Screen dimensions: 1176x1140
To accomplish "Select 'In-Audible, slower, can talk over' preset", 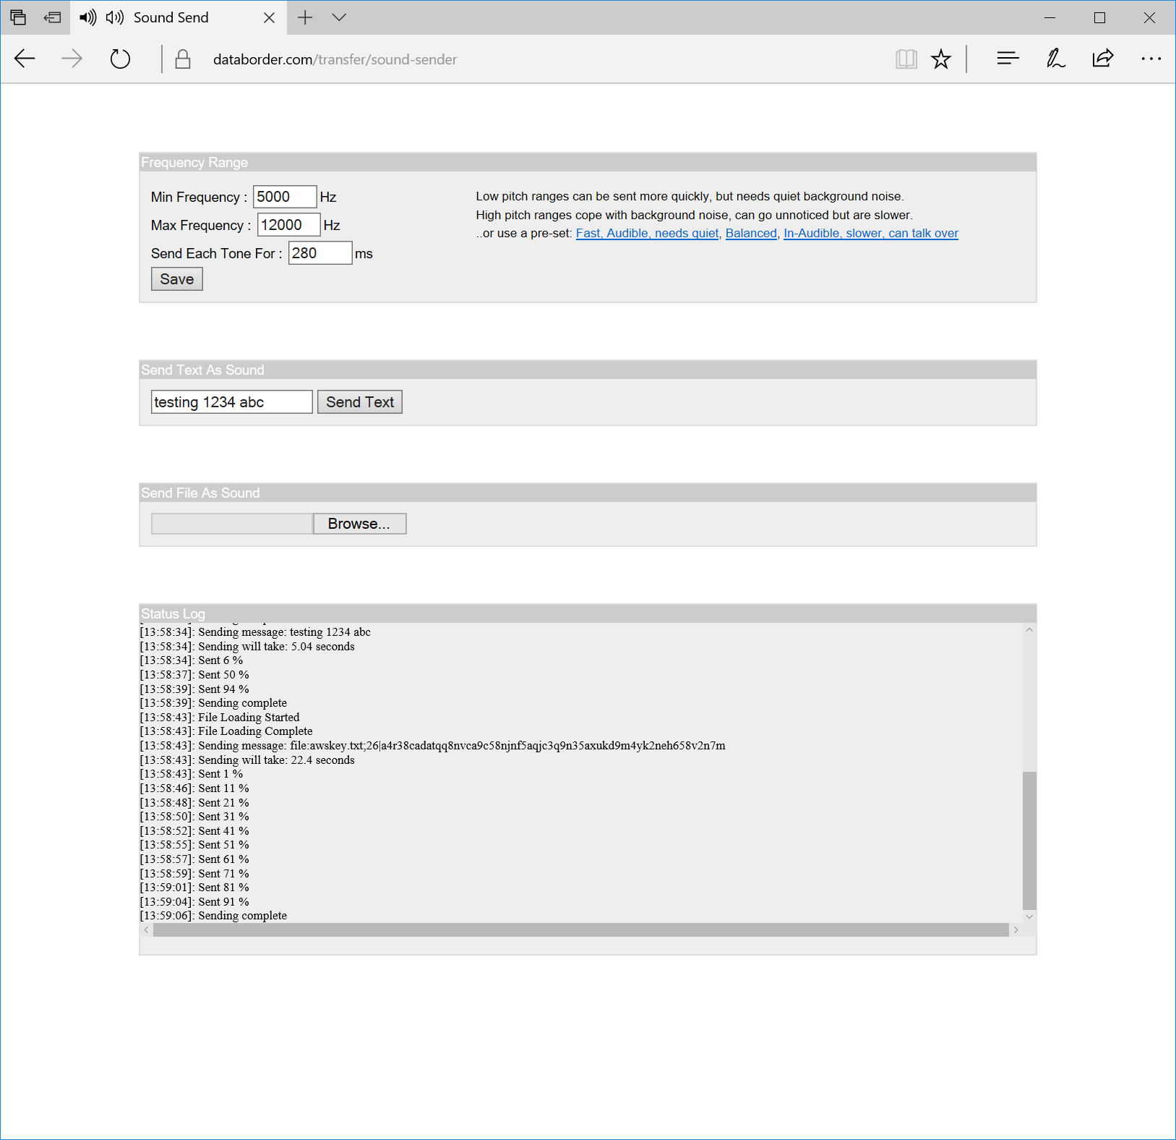I will click(871, 233).
